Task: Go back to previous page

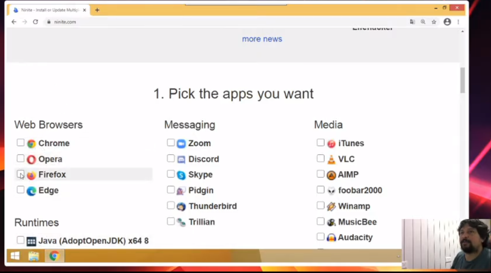Action: point(14,22)
